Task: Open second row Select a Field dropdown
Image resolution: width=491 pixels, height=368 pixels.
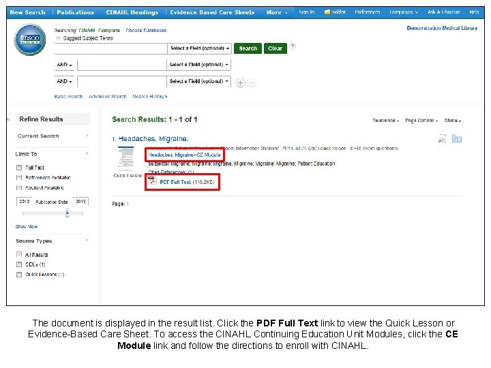Action: (x=198, y=65)
